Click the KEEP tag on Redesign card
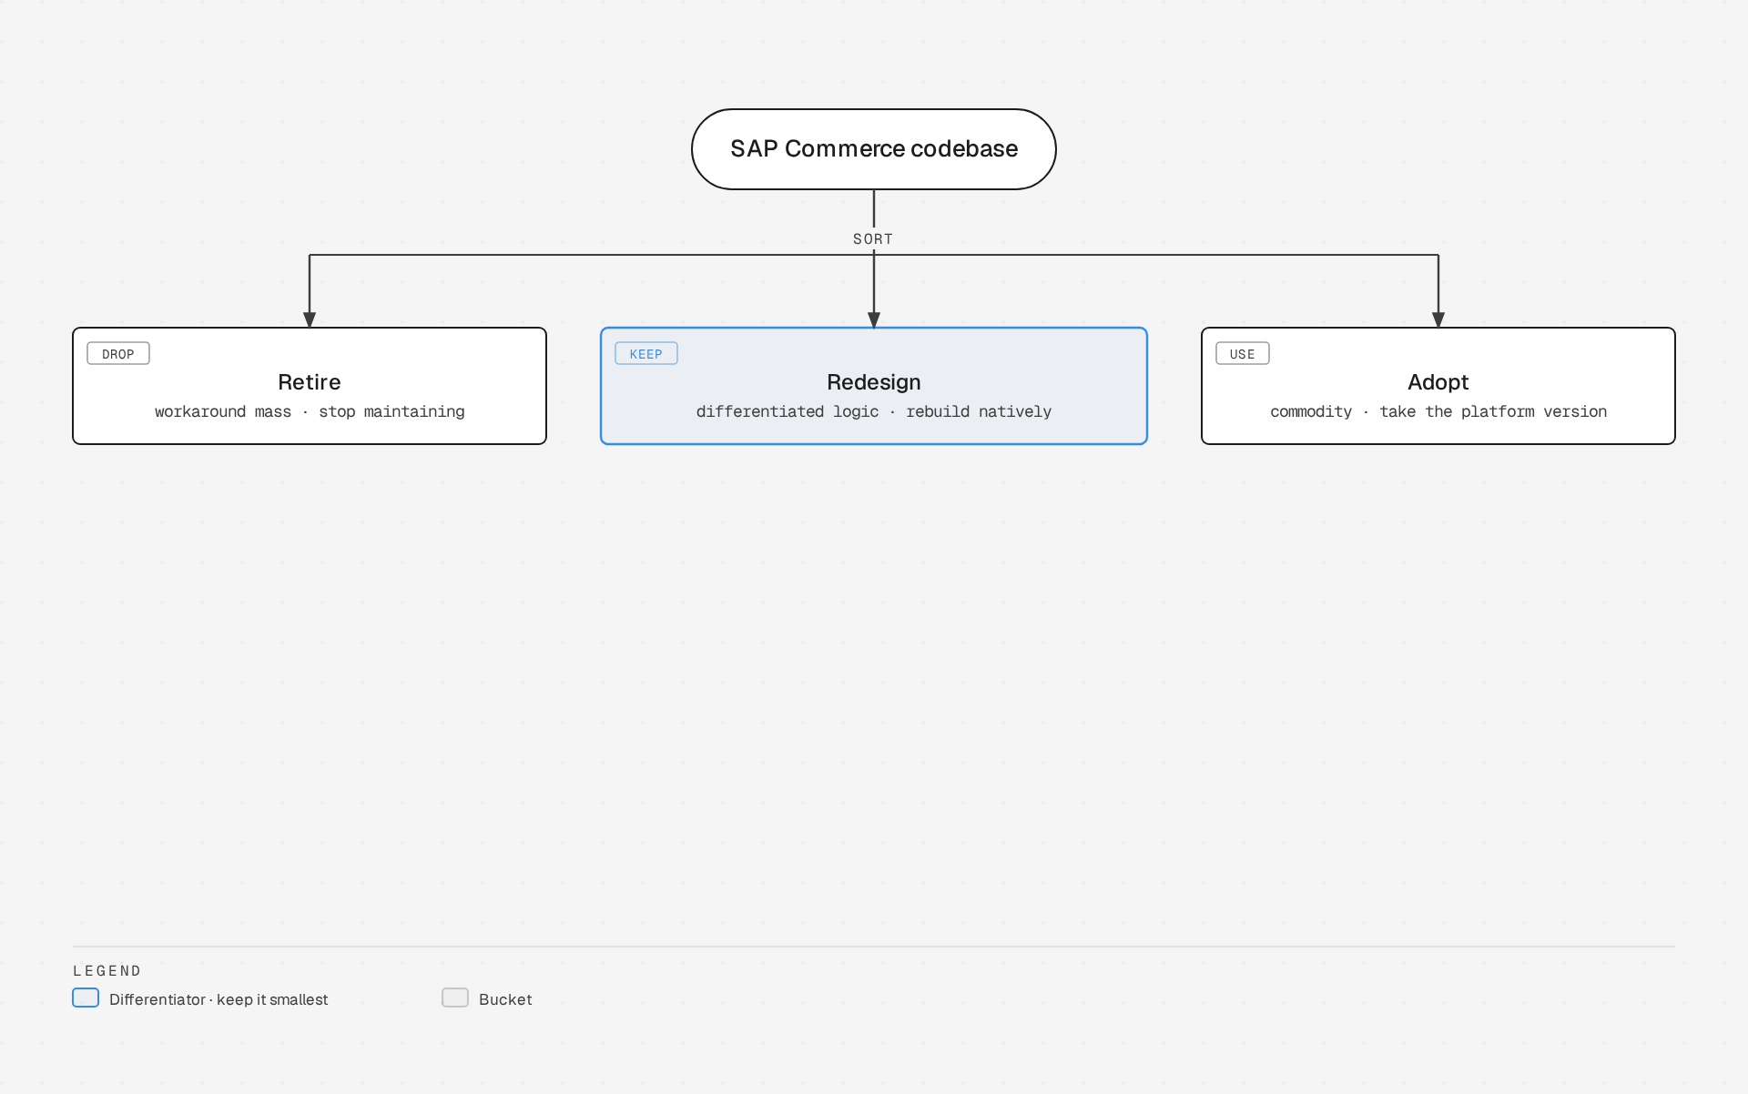 click(646, 354)
